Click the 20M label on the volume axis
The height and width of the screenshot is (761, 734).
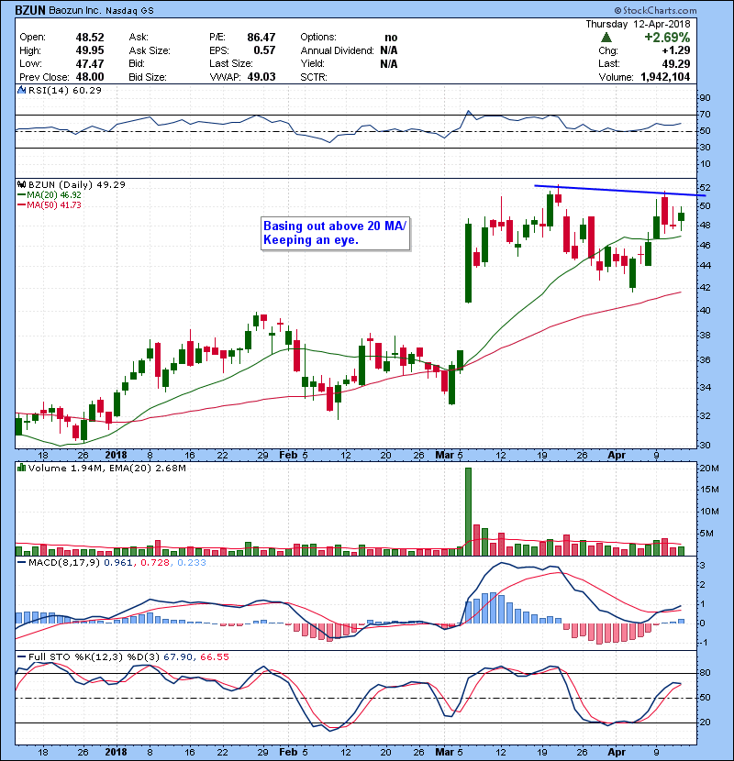pos(708,469)
